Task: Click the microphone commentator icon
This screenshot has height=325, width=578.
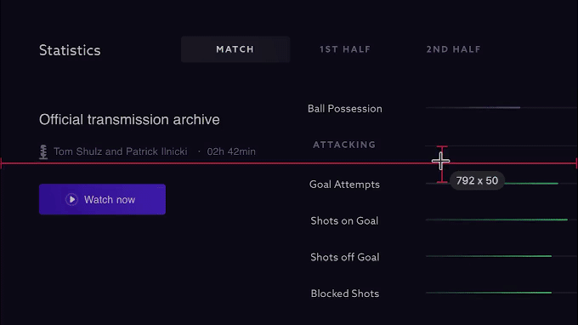Action: [x=43, y=152]
